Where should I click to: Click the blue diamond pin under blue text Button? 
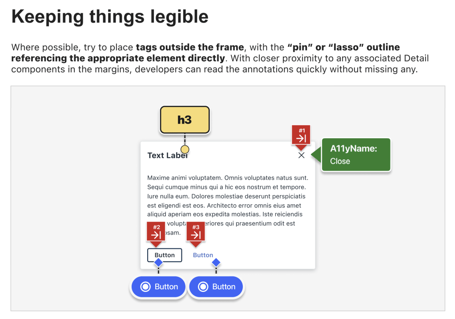[216, 263]
